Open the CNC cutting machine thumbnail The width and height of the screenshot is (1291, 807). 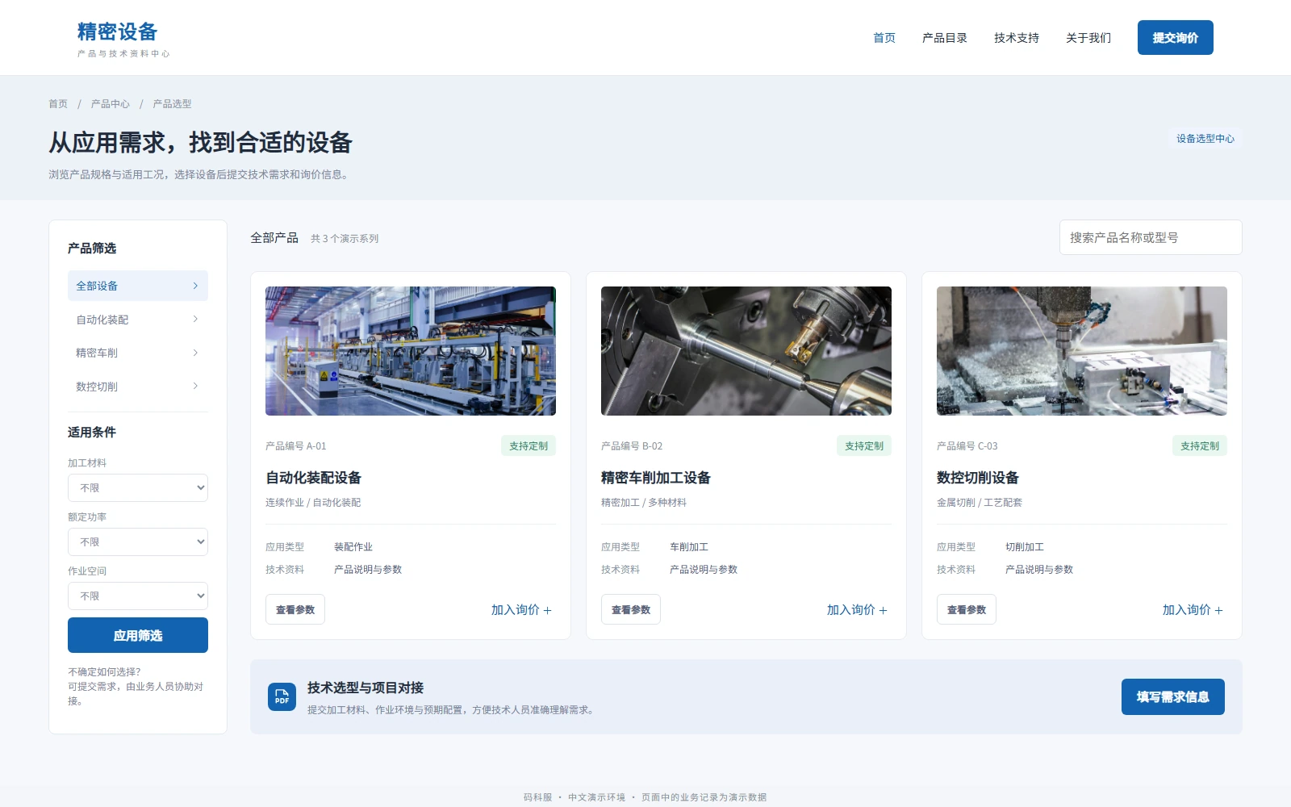tap(1082, 351)
